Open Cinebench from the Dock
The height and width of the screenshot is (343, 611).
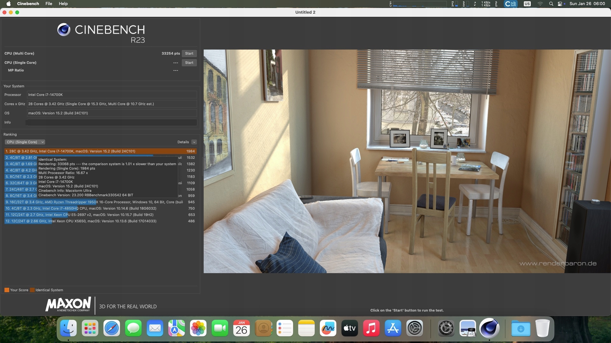(x=489, y=328)
